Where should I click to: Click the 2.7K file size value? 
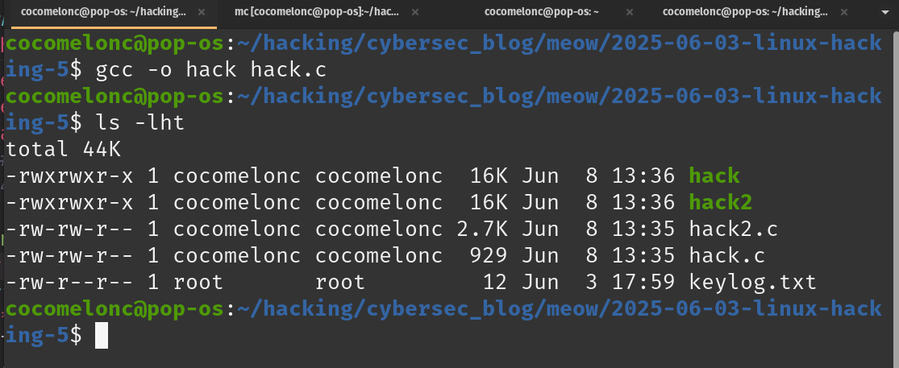[x=481, y=229]
